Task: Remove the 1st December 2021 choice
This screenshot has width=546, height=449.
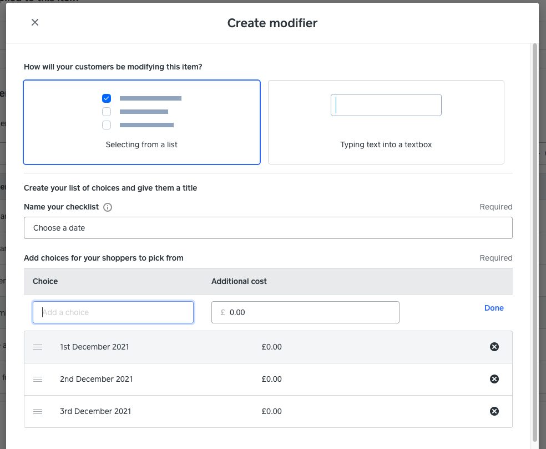Action: pyautogui.click(x=494, y=347)
